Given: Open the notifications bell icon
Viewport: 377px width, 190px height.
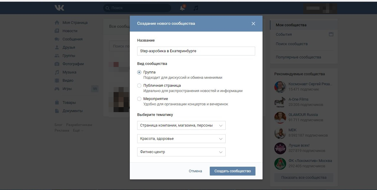Looking at the screenshot, I should coord(182,8).
